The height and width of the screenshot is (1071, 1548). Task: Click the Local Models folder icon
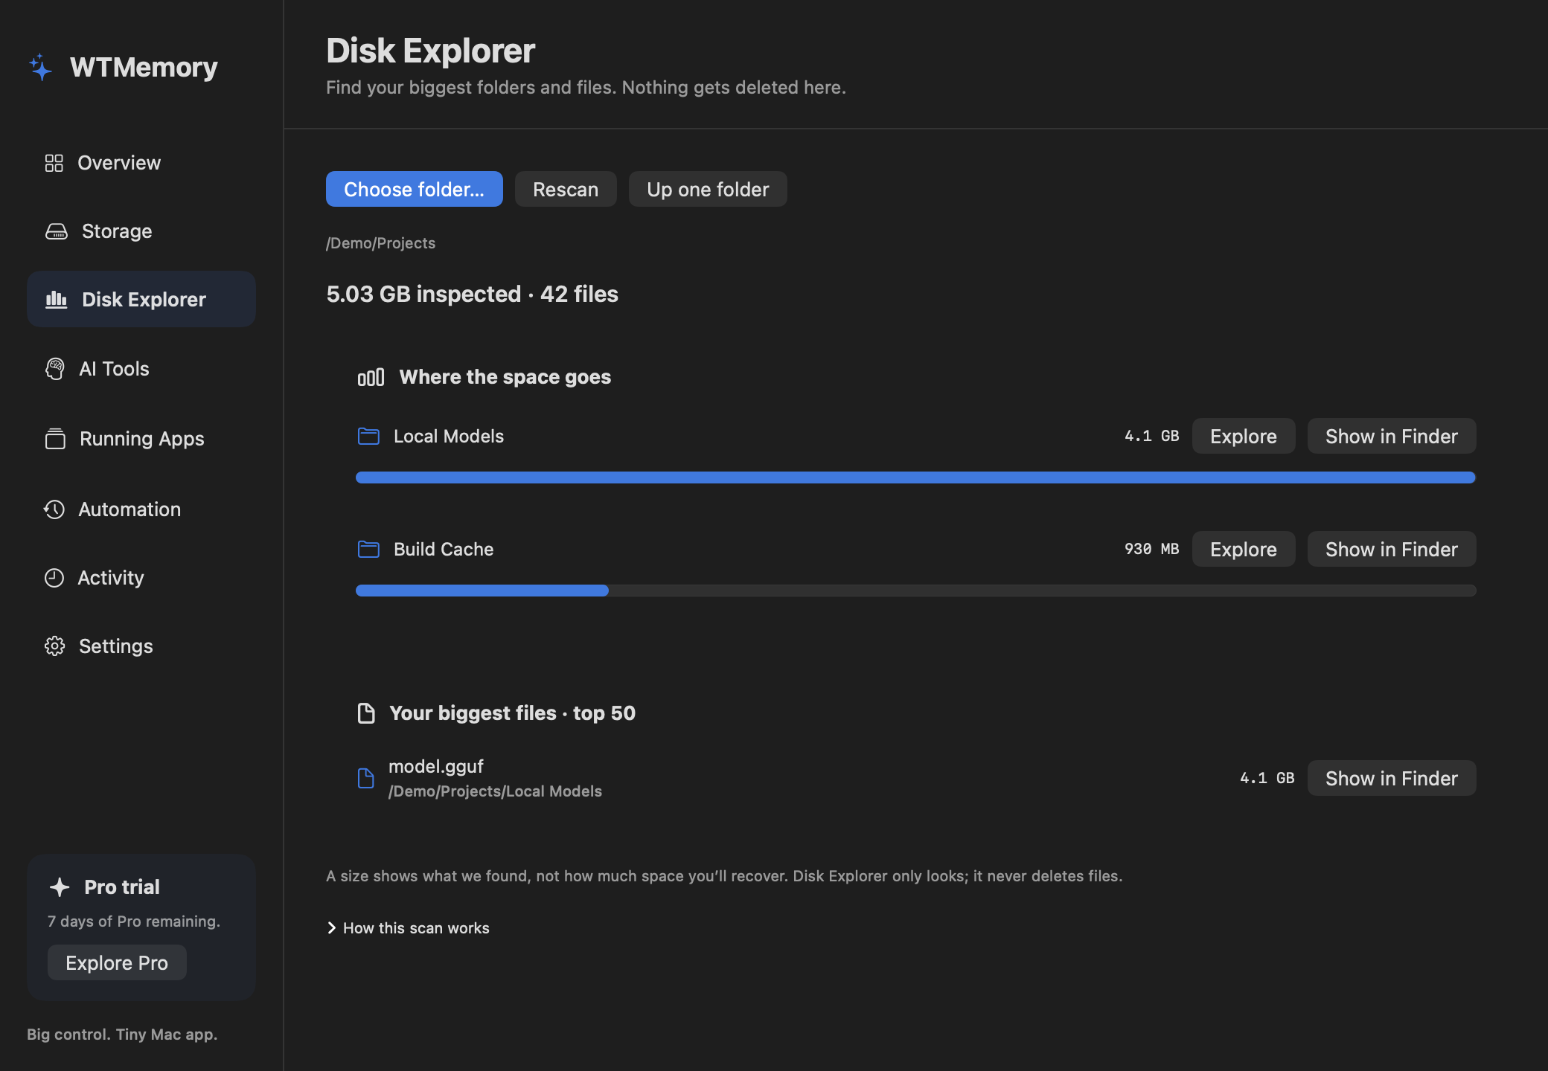(368, 436)
